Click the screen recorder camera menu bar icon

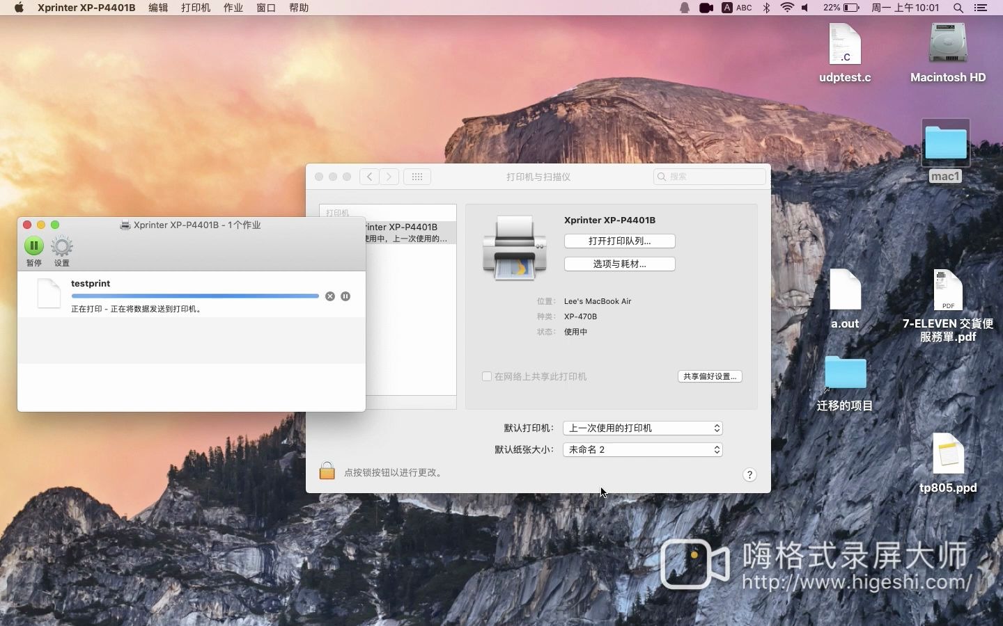click(x=706, y=8)
